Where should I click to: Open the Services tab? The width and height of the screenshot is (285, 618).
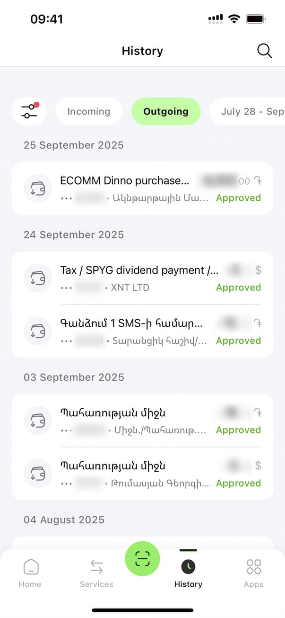click(x=96, y=571)
